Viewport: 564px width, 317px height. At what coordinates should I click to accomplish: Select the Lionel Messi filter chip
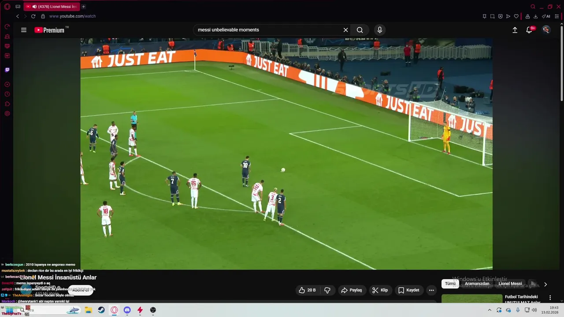510,284
